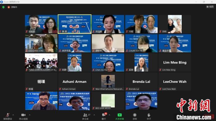Click the Zoom logo in title bar
This screenshot has height=121, width=216.
pos(2,2)
